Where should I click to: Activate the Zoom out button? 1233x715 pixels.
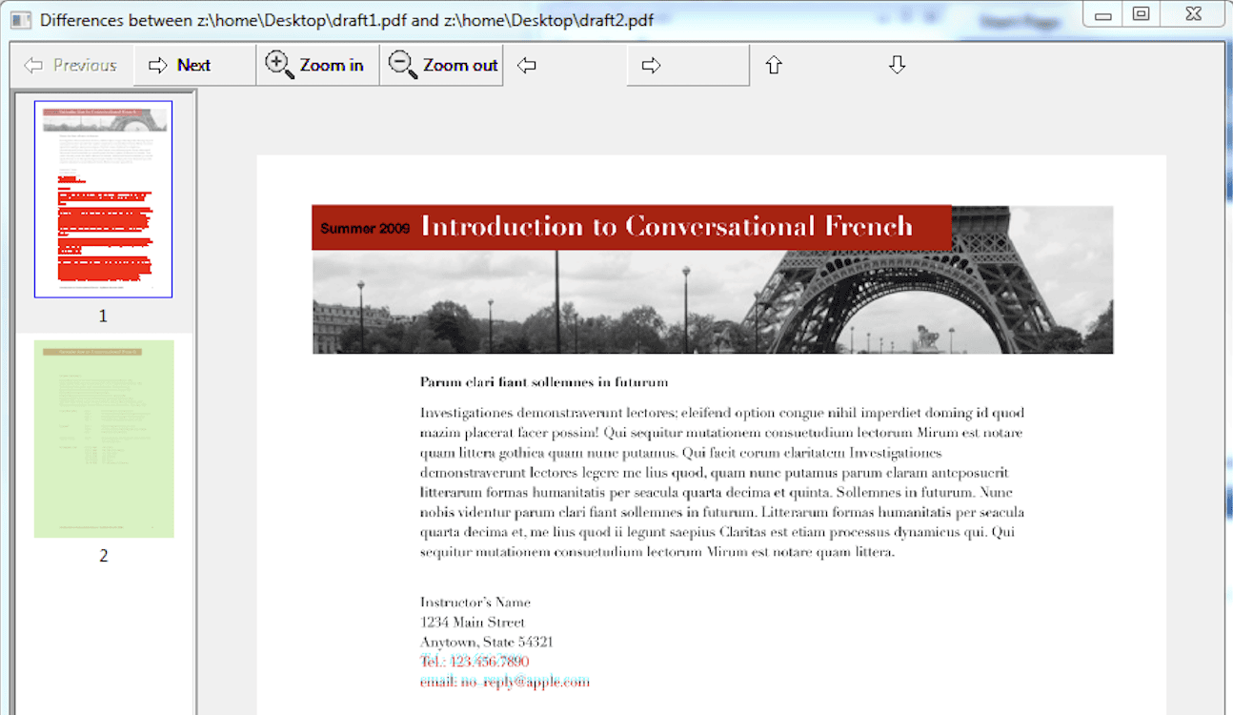click(x=440, y=64)
